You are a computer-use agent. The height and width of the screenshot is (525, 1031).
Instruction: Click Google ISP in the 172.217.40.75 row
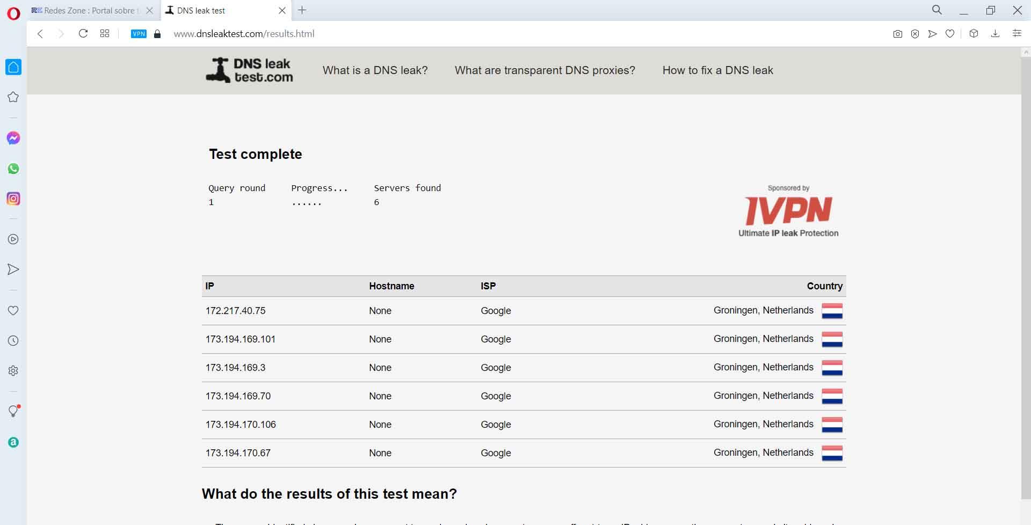(x=496, y=311)
